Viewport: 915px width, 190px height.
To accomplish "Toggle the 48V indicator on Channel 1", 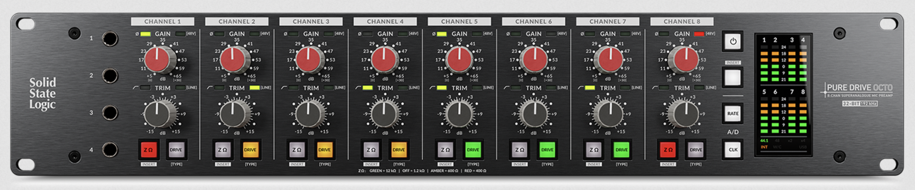I will (x=181, y=34).
